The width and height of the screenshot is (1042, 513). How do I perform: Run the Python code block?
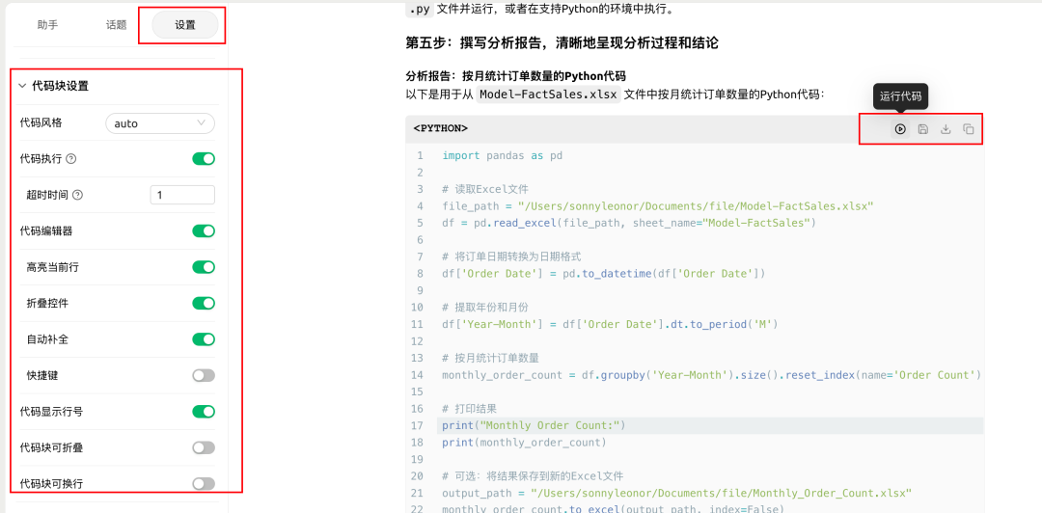pyautogui.click(x=900, y=129)
